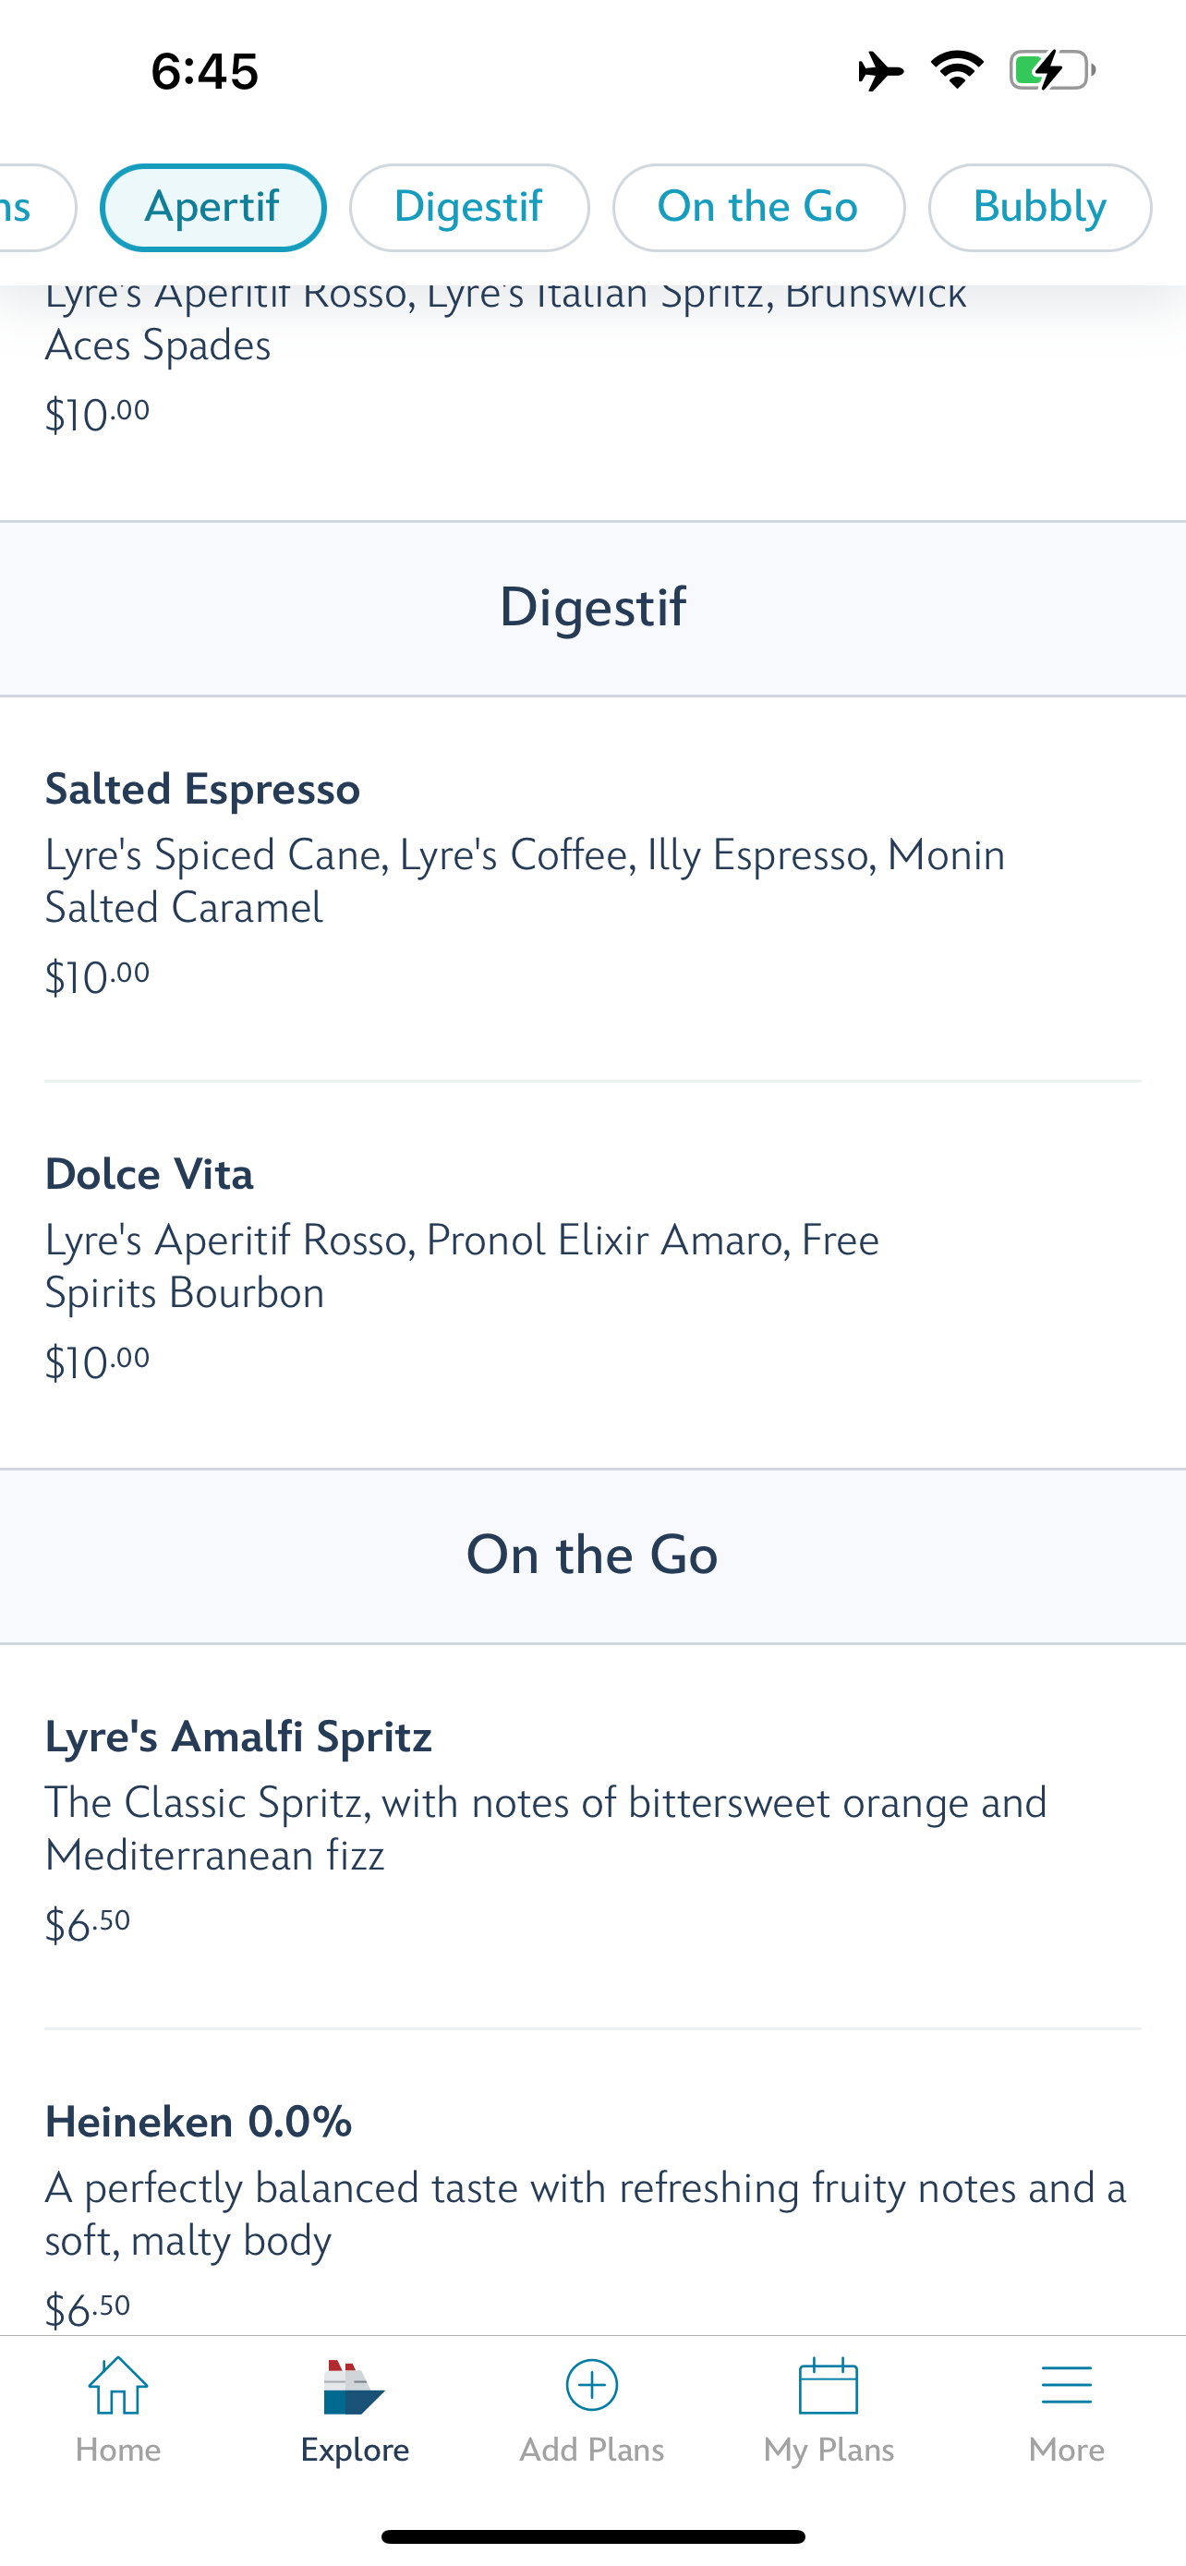The width and height of the screenshot is (1186, 2566).
Task: Open the Dolce Vita drink entry
Action: coord(150,1174)
